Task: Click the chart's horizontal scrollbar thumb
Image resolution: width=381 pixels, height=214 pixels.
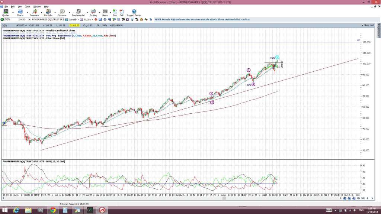Action: pos(224,198)
